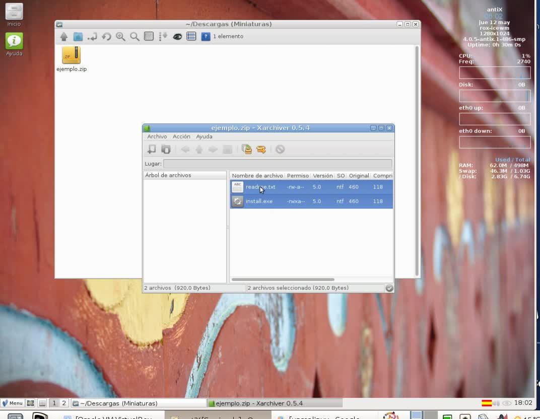Click the extract files icon in Xarchiver

pyautogui.click(x=261, y=149)
